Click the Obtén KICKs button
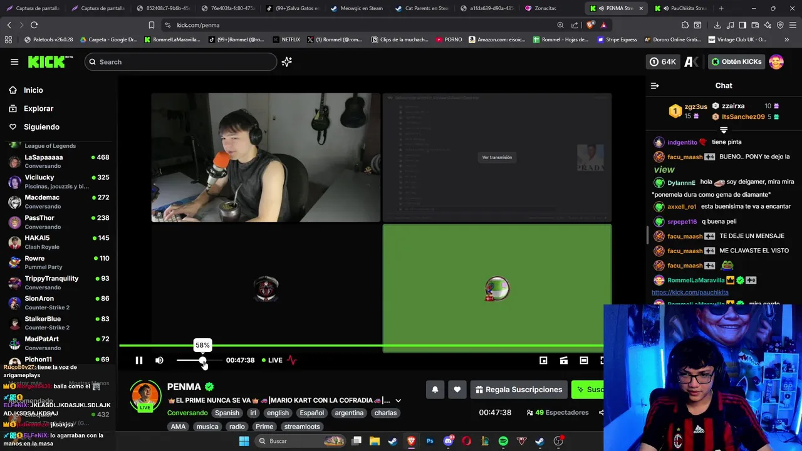Viewport: 802px width, 451px height. [736, 61]
